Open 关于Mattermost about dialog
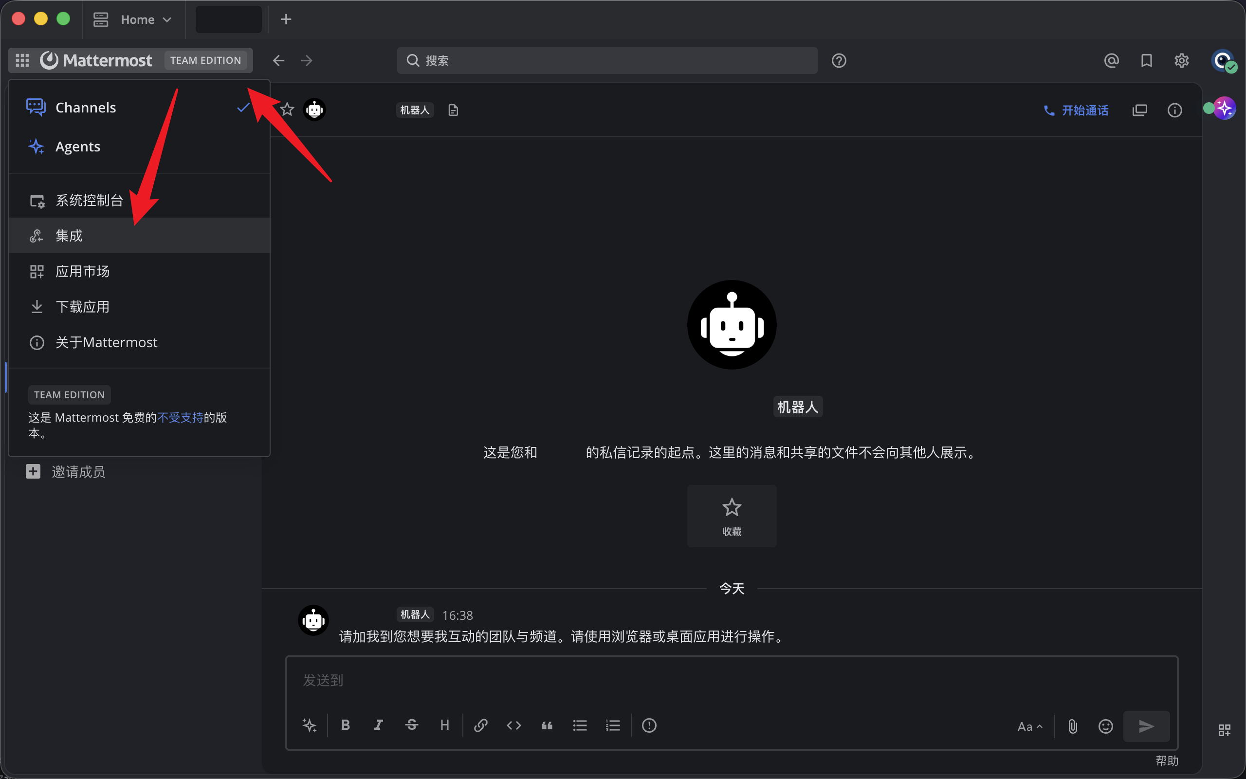The width and height of the screenshot is (1246, 779). click(x=139, y=342)
